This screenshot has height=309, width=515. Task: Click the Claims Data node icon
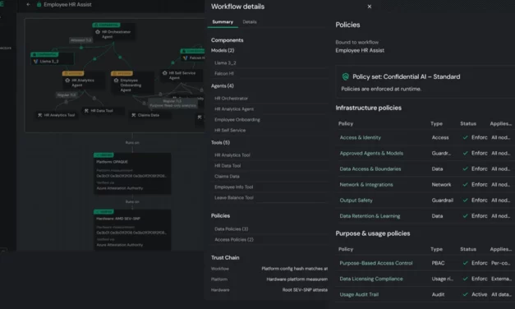point(133,115)
